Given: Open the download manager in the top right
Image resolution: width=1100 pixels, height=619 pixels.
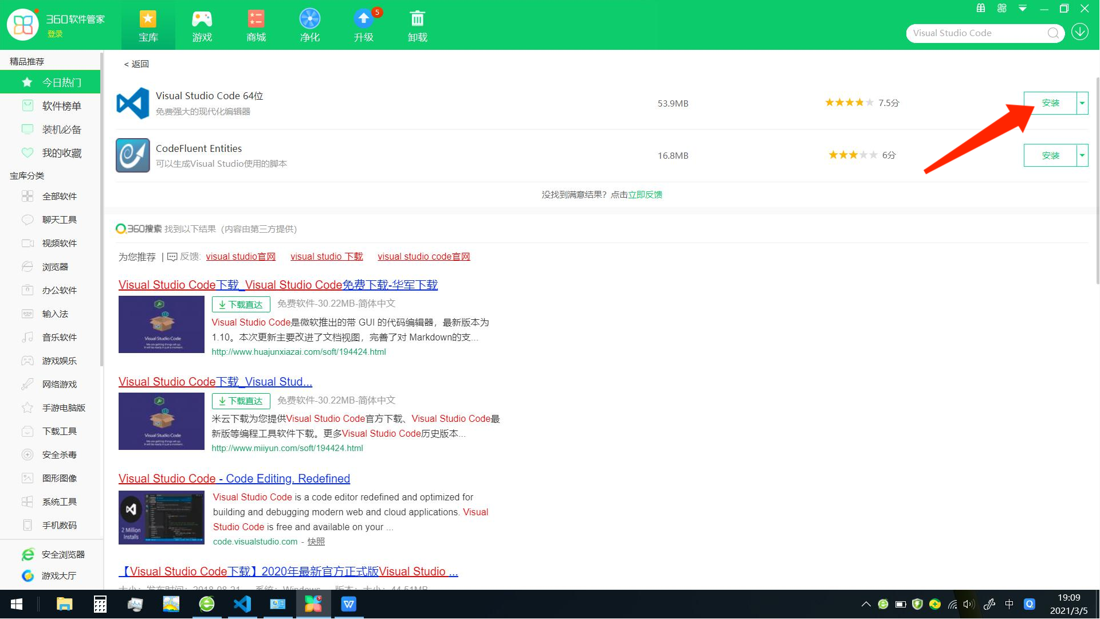Looking at the screenshot, I should click(x=1079, y=32).
